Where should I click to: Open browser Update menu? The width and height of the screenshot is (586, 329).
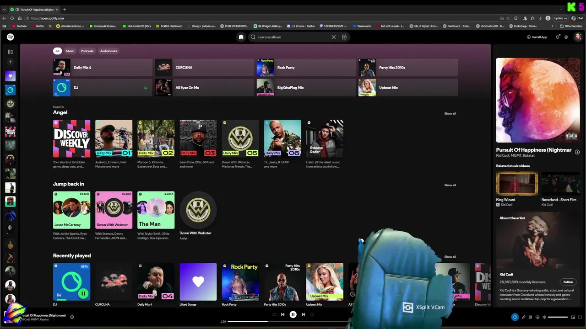(560, 18)
